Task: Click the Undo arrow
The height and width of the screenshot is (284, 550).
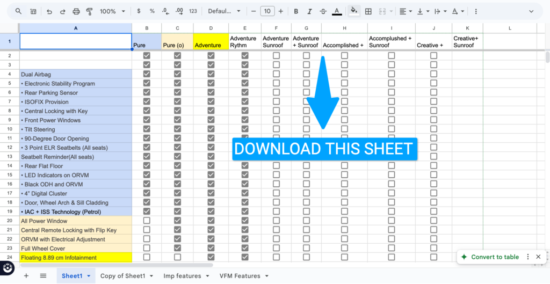Action: pyautogui.click(x=49, y=11)
